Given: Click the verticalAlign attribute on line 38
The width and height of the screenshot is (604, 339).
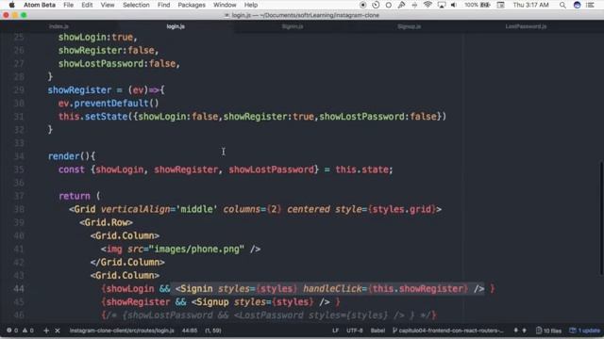Looking at the screenshot, I should pyautogui.click(x=135, y=209).
